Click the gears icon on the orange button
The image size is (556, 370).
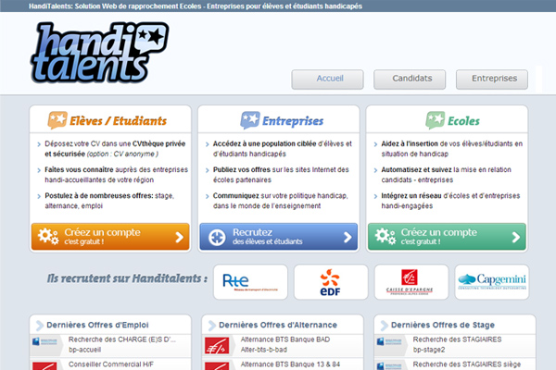pos(48,236)
